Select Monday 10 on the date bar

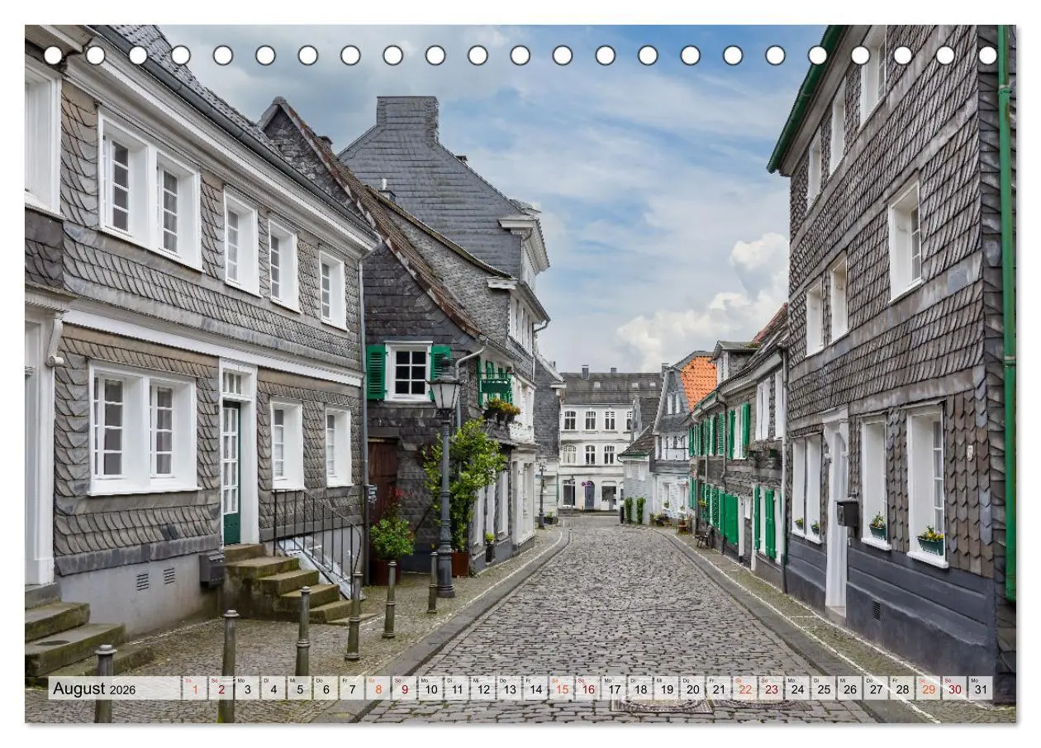coord(430,688)
